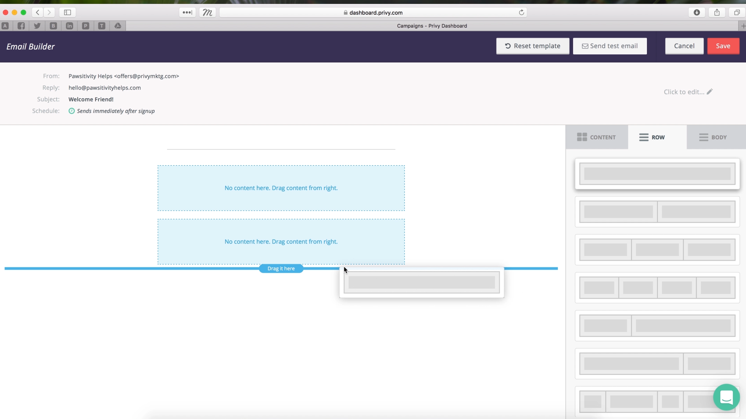Open the 'B' favorites bookmark
746x419 pixels.
coord(53,26)
